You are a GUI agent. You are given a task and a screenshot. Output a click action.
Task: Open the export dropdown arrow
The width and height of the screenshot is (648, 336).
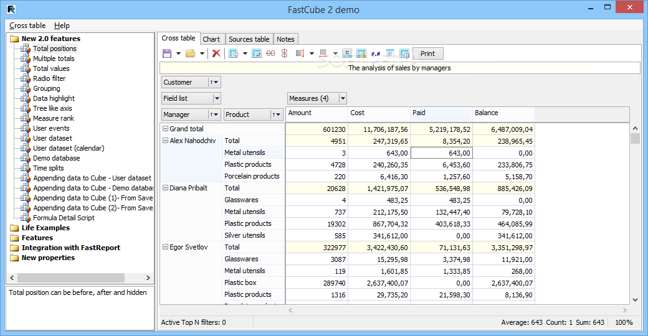(x=245, y=54)
